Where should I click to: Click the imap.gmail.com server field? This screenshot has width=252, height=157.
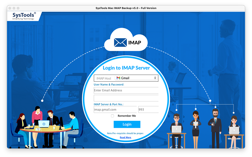point(115,110)
